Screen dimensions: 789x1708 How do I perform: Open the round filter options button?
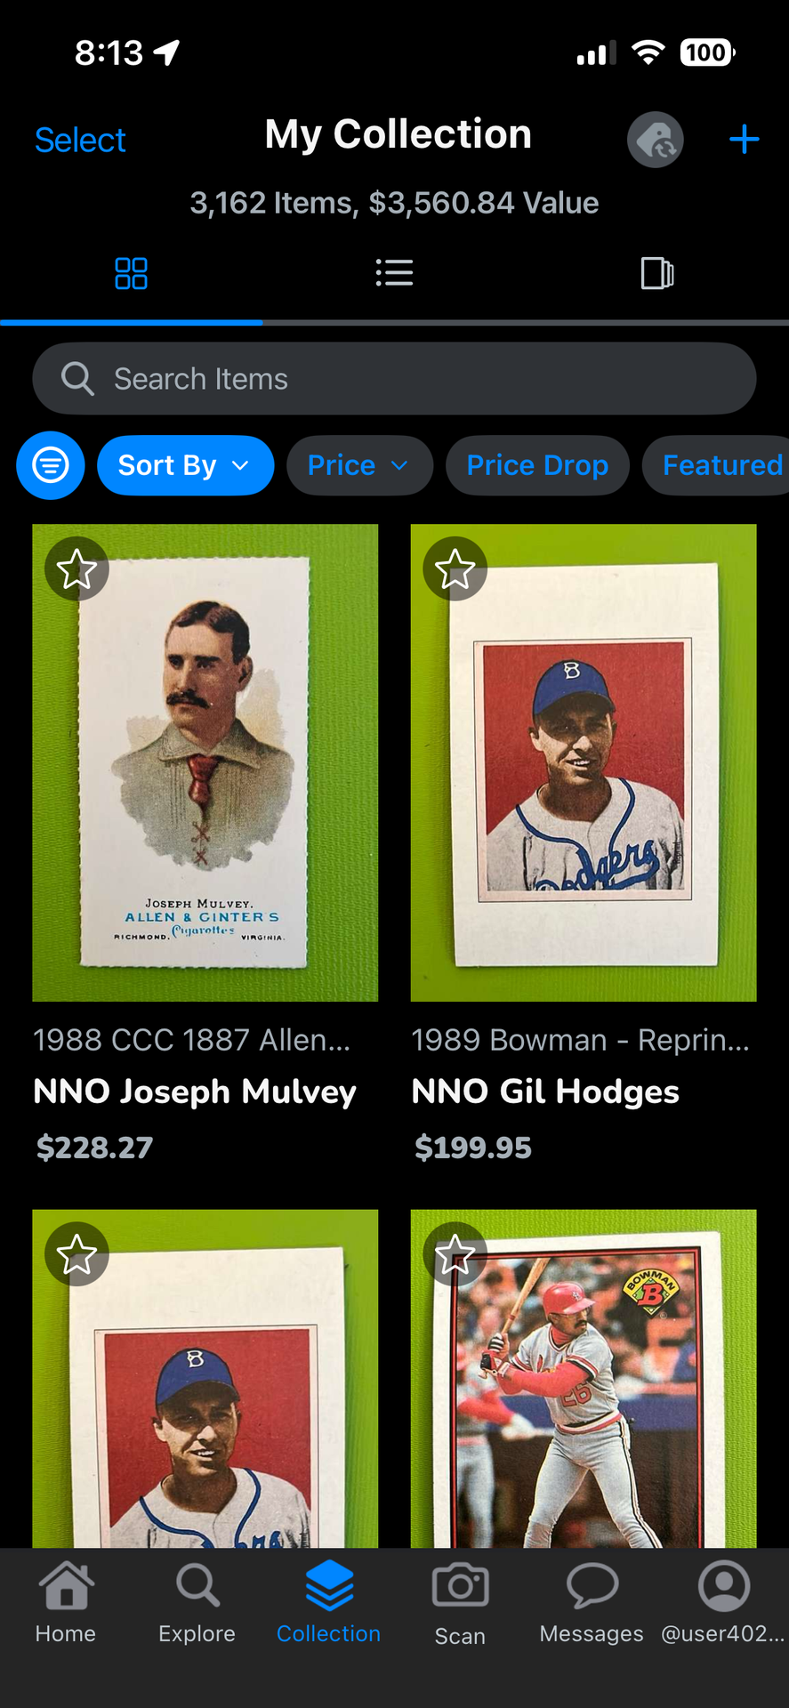pos(51,465)
